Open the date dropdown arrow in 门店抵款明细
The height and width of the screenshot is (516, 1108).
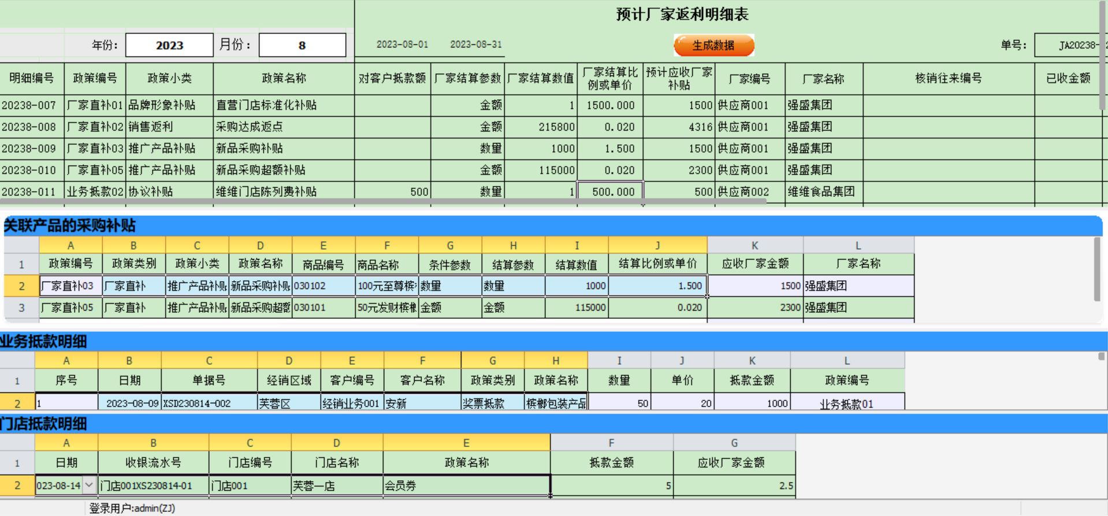pyautogui.click(x=89, y=485)
